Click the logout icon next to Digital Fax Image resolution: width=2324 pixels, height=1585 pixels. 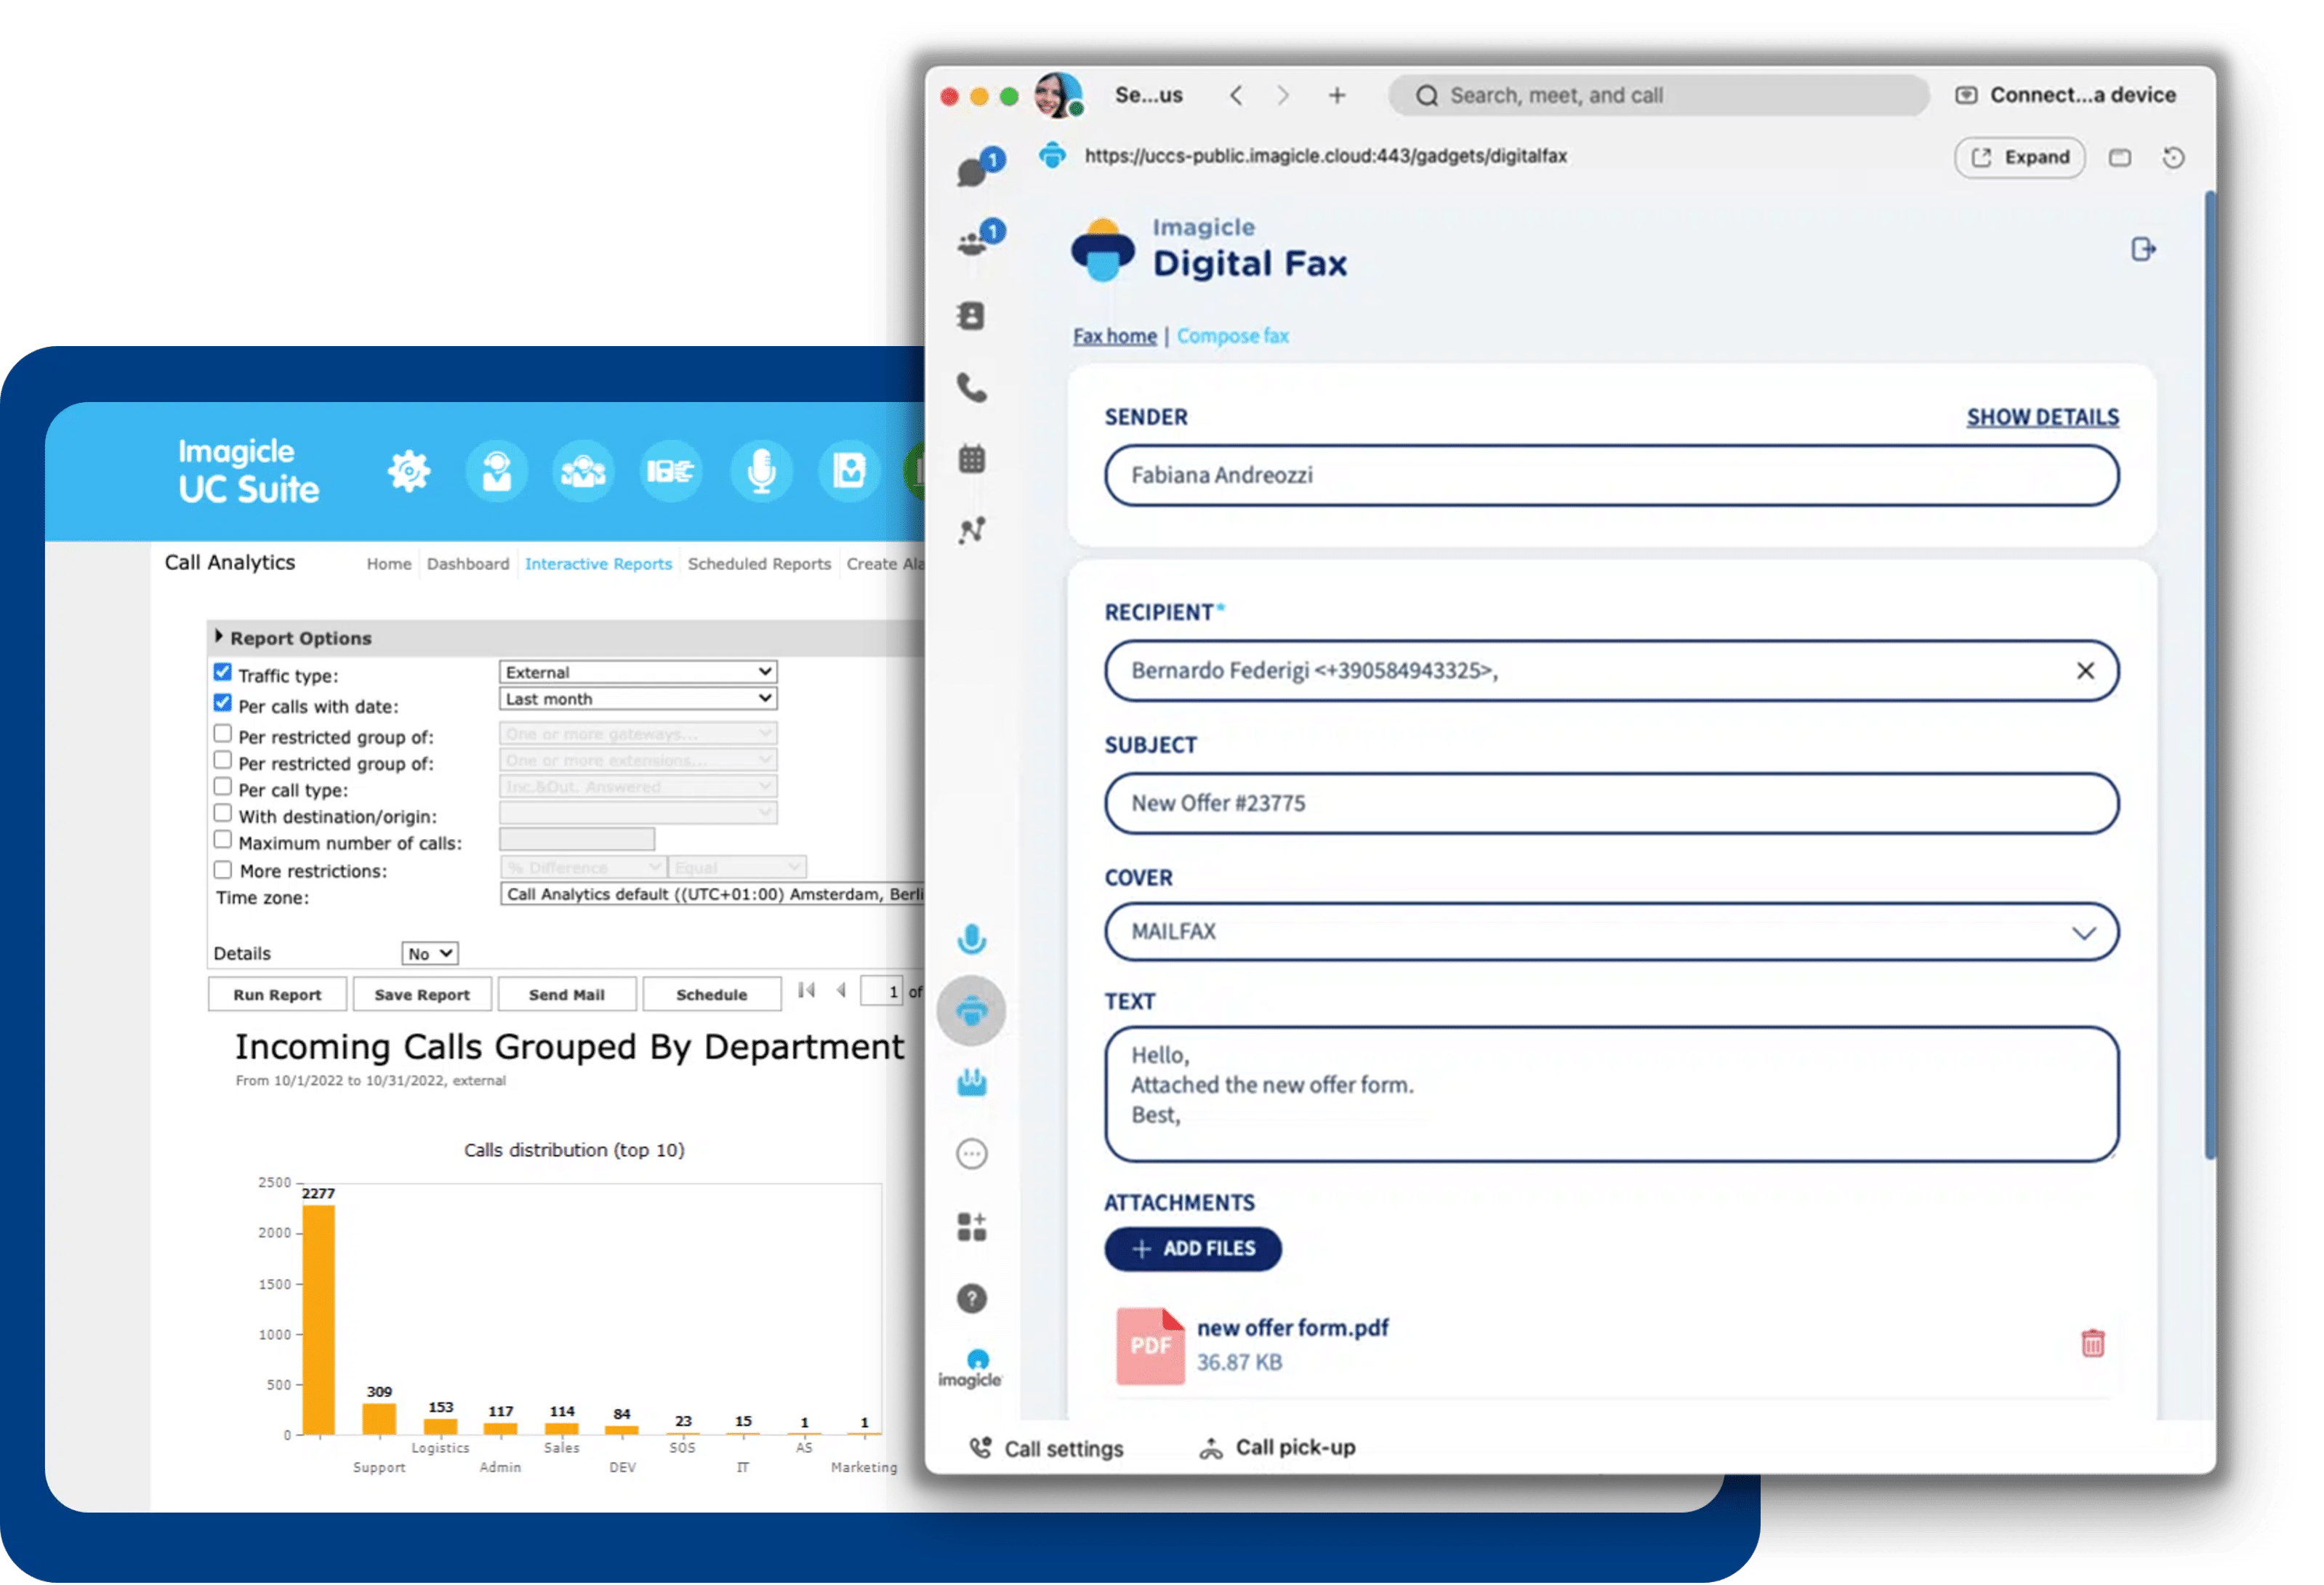click(2142, 249)
